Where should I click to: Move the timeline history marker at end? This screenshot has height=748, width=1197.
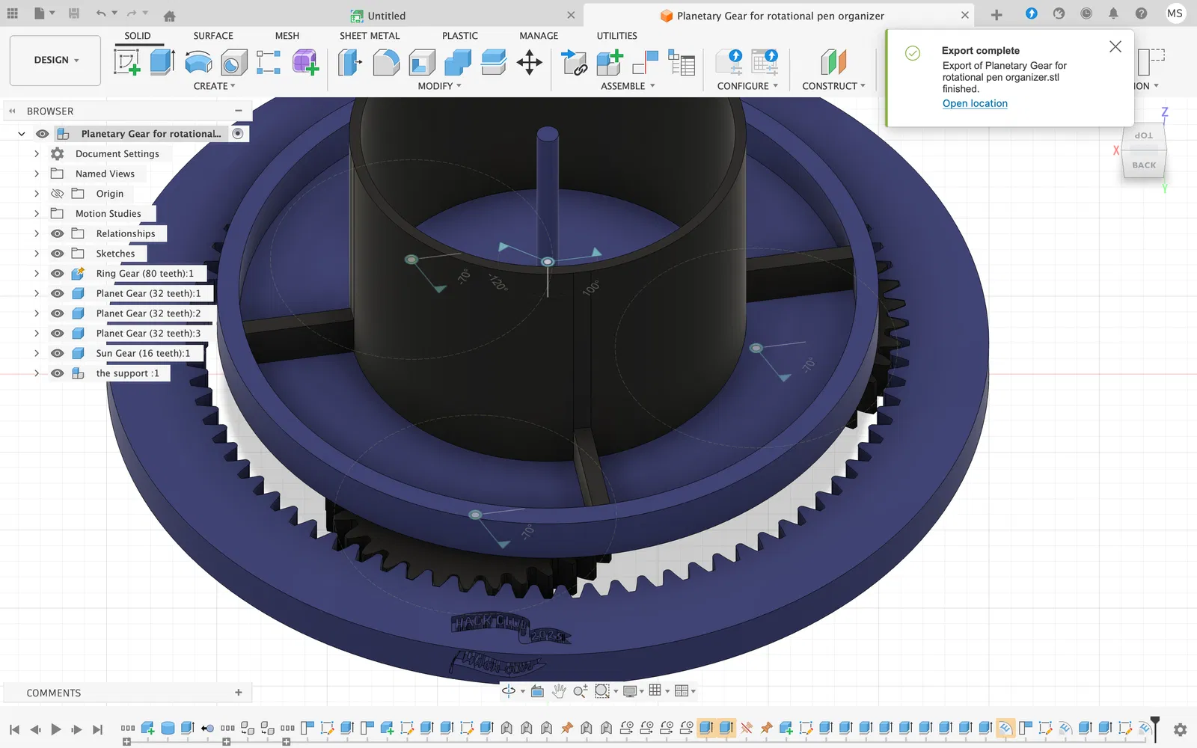point(1155,729)
